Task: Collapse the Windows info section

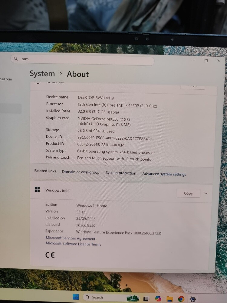Action: (206, 194)
